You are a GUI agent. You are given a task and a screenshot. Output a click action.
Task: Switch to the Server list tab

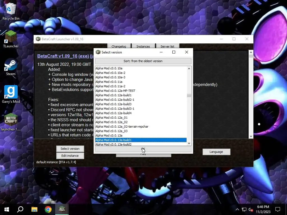168,46
